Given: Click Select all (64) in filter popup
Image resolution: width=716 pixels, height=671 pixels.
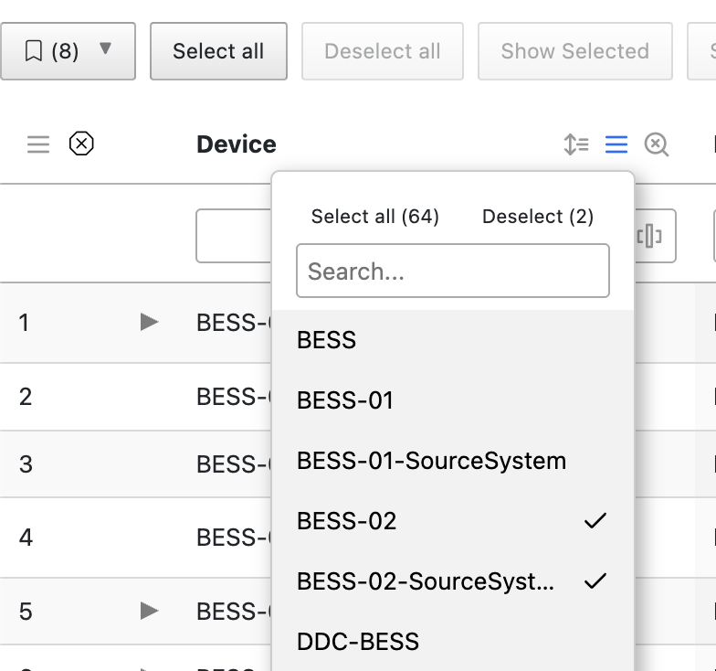Looking at the screenshot, I should point(375,217).
